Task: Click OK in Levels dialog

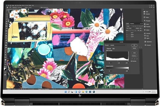Action: pyautogui.click(x=134, y=45)
